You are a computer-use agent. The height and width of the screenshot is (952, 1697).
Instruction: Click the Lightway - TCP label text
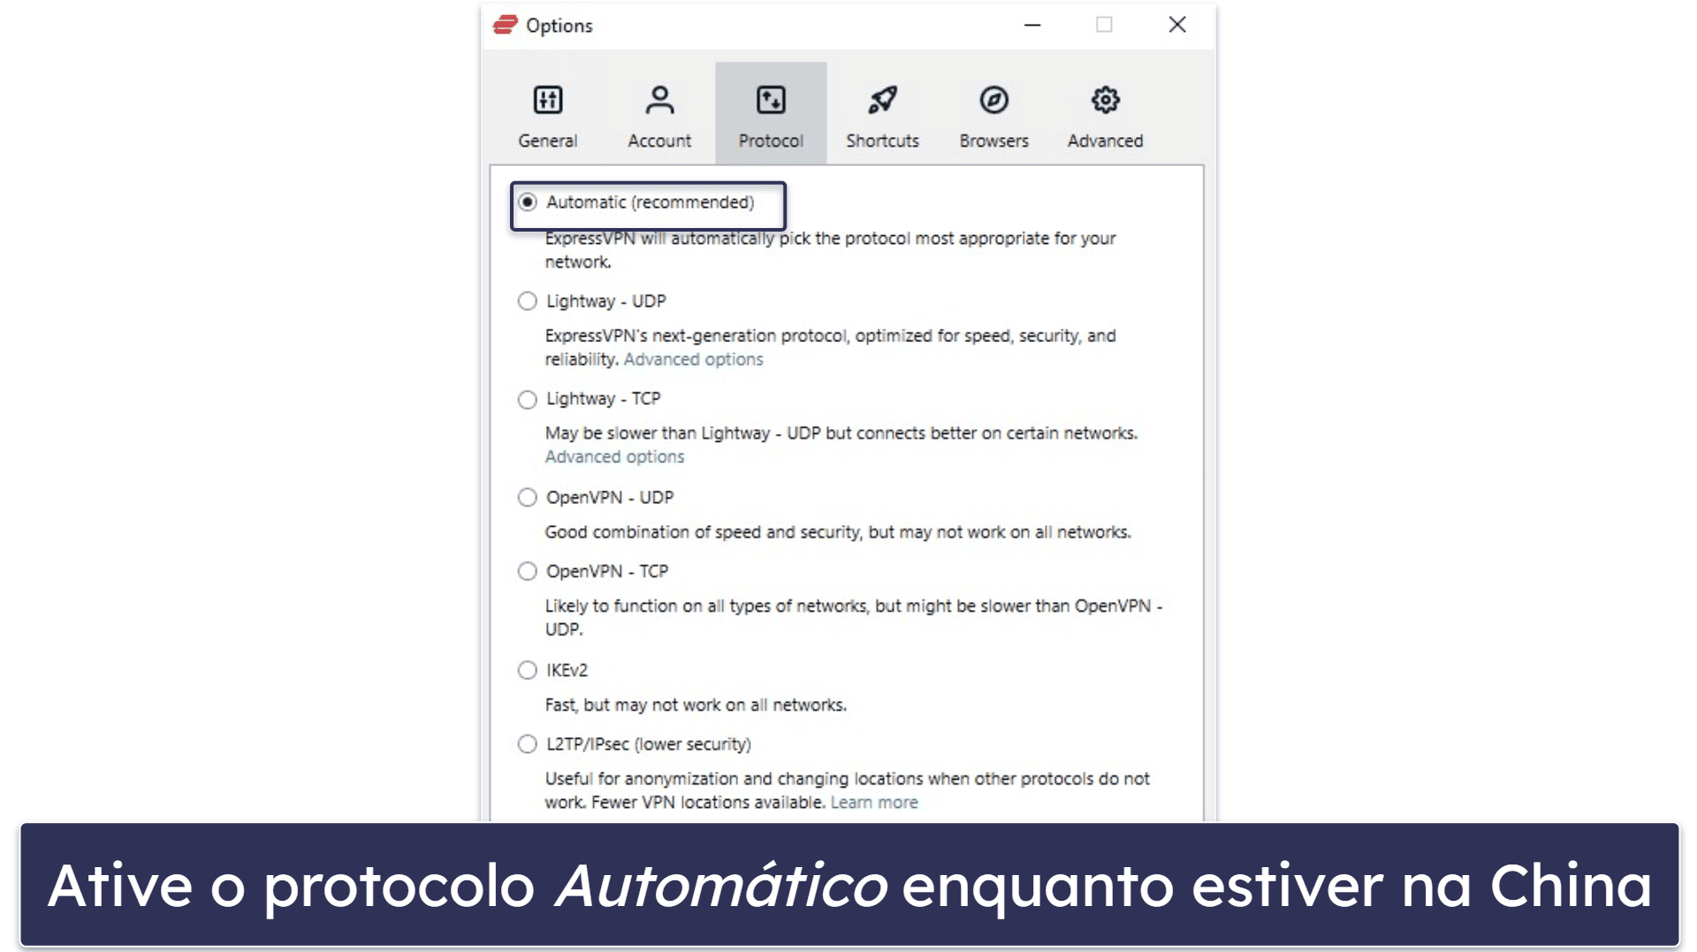click(604, 399)
